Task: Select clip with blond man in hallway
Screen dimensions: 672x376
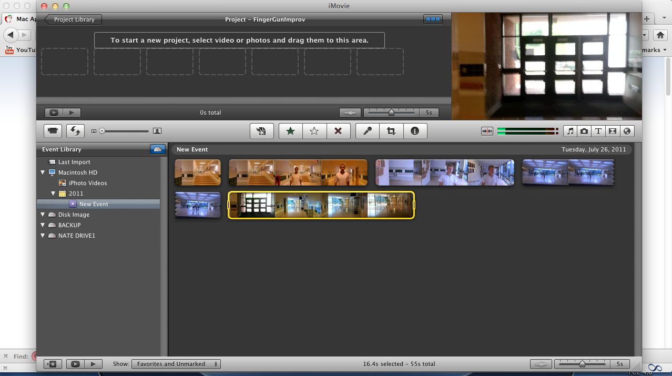Action: tap(445, 172)
